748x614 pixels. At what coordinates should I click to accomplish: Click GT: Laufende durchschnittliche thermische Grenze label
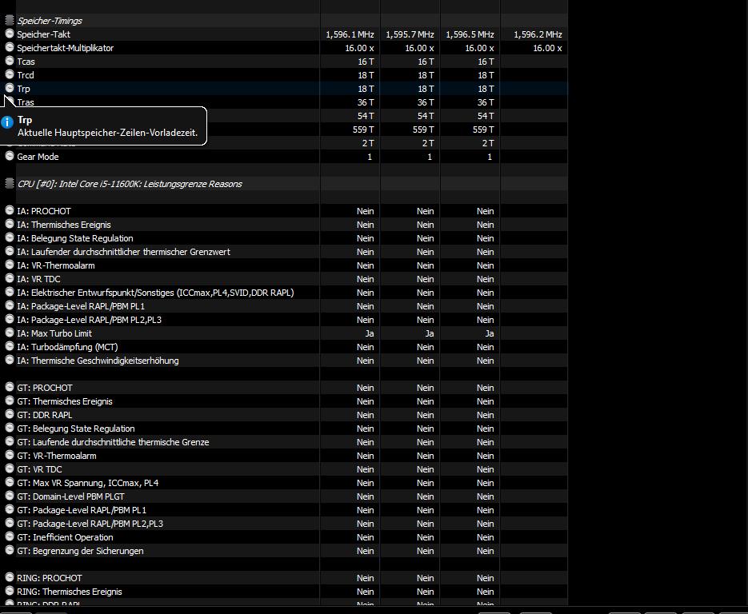pyautogui.click(x=113, y=442)
